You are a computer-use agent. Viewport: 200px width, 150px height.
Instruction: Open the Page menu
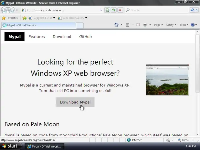[x=158, y=25]
